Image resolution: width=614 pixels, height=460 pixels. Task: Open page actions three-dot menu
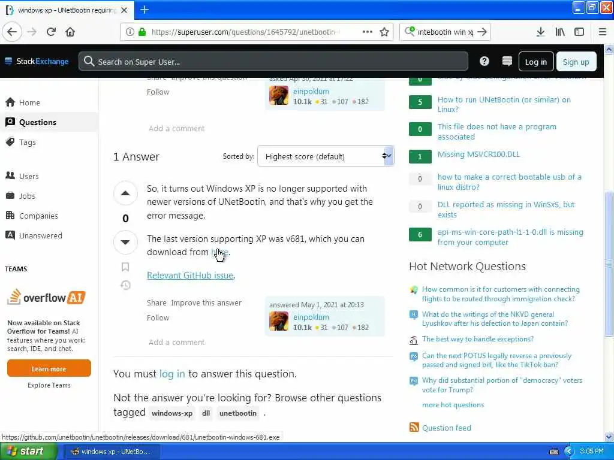point(368,32)
